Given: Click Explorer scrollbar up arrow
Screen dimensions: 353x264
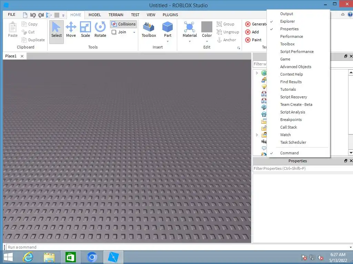Looking at the screenshot, I should click(351, 72).
